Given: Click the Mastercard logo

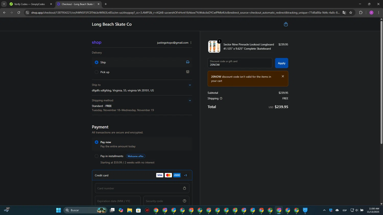Looking at the screenshot, I should (x=168, y=175).
